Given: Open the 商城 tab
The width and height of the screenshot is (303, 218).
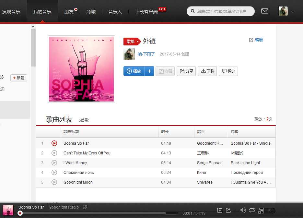Looking at the screenshot, I should click(91, 12).
